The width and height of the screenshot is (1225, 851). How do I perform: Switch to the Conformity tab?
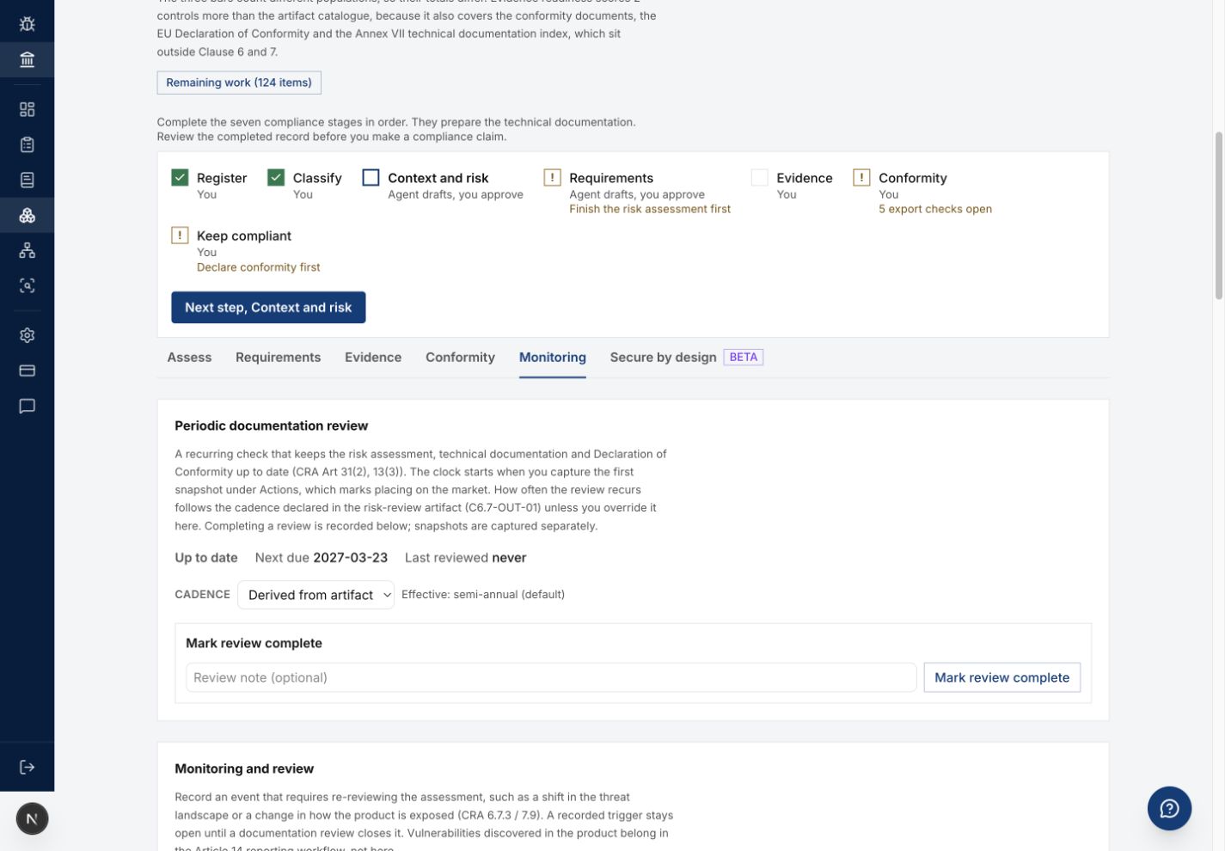[x=460, y=357]
